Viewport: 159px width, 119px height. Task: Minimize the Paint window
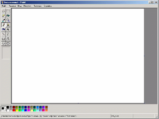coord(150,3)
